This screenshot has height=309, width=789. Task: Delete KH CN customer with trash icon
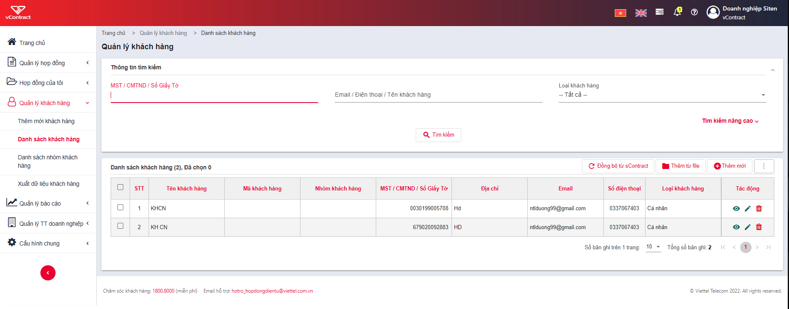pyautogui.click(x=759, y=227)
